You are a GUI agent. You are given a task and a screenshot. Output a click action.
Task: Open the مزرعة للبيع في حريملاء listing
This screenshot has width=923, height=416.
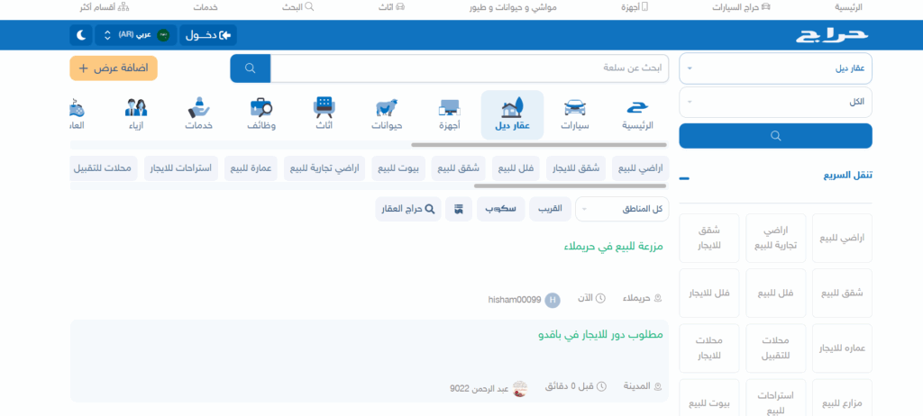click(614, 246)
